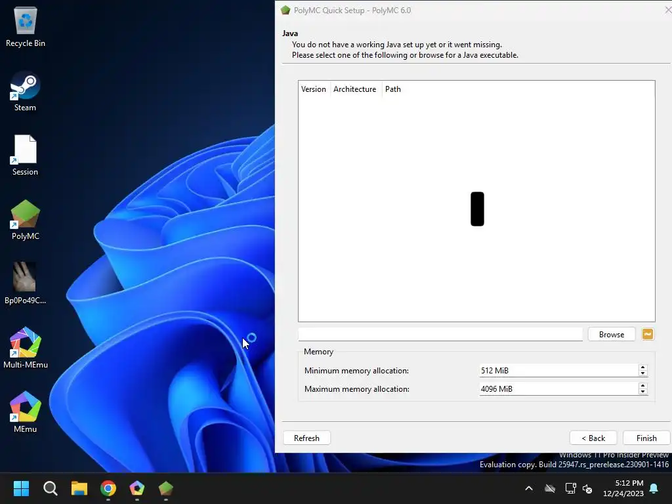
Task: Open the notifications bell icon
Action: pos(654,488)
